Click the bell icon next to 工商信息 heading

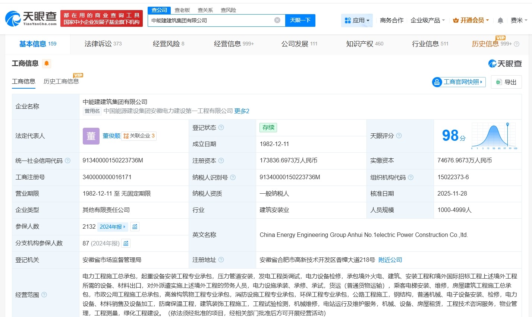(47, 63)
